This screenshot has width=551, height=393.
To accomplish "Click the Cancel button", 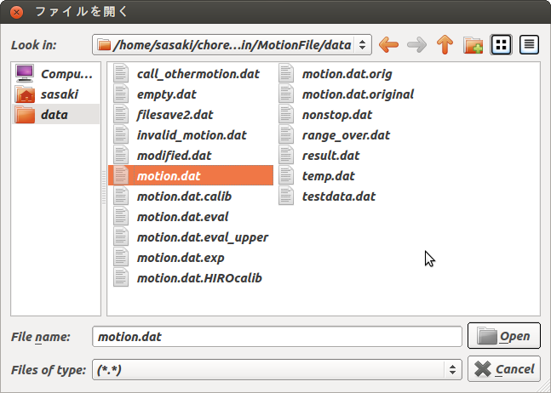I will pyautogui.click(x=504, y=369).
